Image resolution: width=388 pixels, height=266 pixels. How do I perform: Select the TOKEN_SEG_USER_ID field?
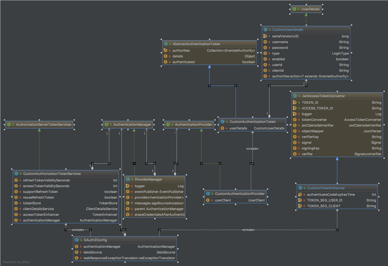coord(337,200)
